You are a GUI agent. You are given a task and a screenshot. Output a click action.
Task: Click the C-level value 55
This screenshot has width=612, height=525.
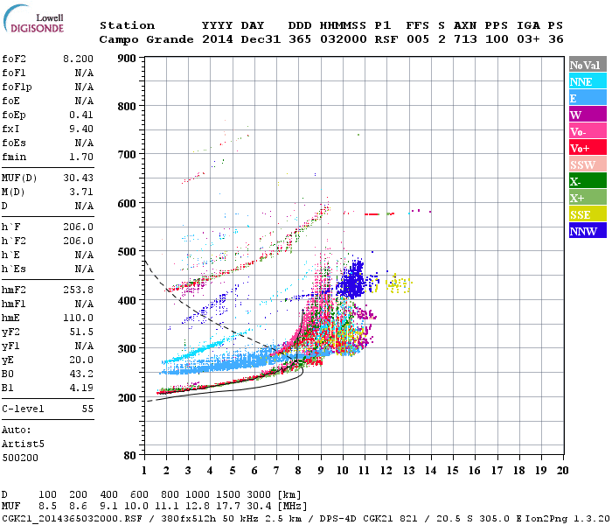click(x=87, y=409)
